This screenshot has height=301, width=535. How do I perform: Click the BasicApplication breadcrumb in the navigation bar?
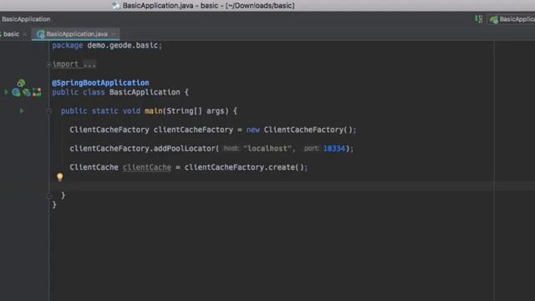click(26, 19)
